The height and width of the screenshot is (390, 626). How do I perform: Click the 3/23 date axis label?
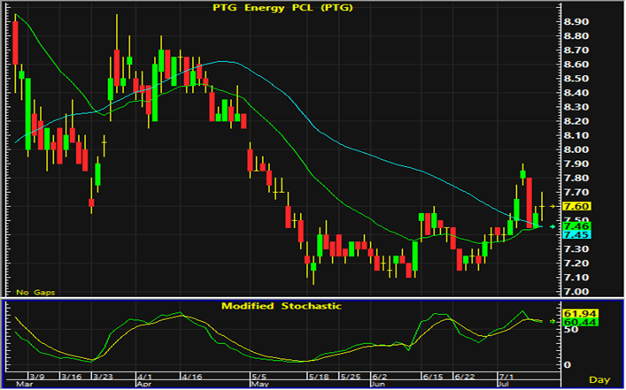coord(103,377)
